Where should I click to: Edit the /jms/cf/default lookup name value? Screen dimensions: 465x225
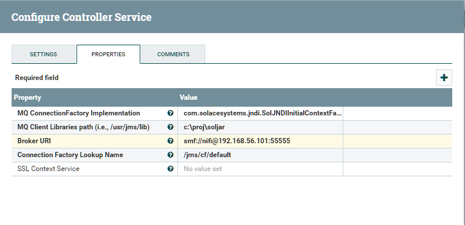click(260, 155)
